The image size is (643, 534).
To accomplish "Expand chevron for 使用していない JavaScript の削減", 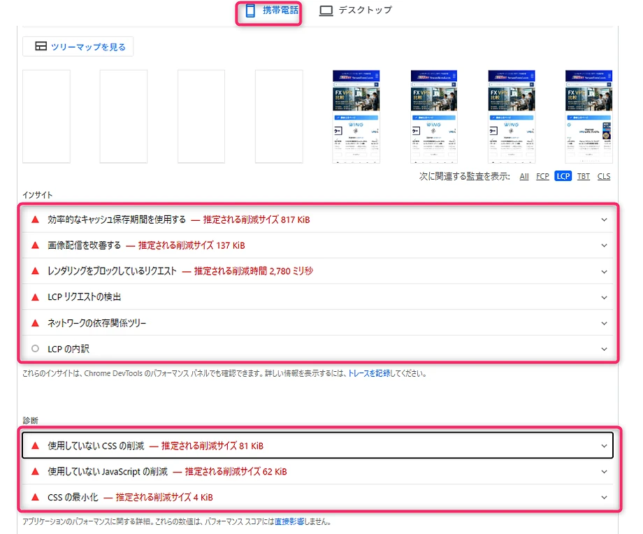I will click(604, 472).
